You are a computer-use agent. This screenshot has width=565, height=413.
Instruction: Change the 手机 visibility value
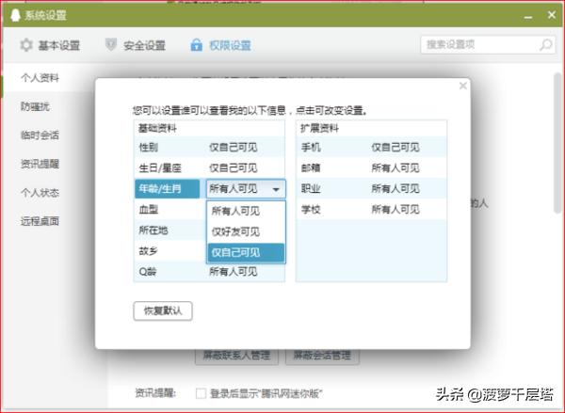[395, 148]
